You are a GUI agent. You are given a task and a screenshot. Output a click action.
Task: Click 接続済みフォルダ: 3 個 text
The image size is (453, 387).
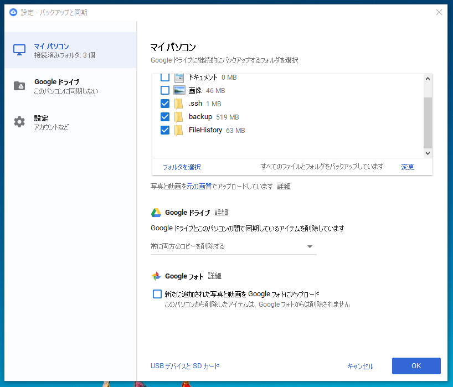click(64, 55)
